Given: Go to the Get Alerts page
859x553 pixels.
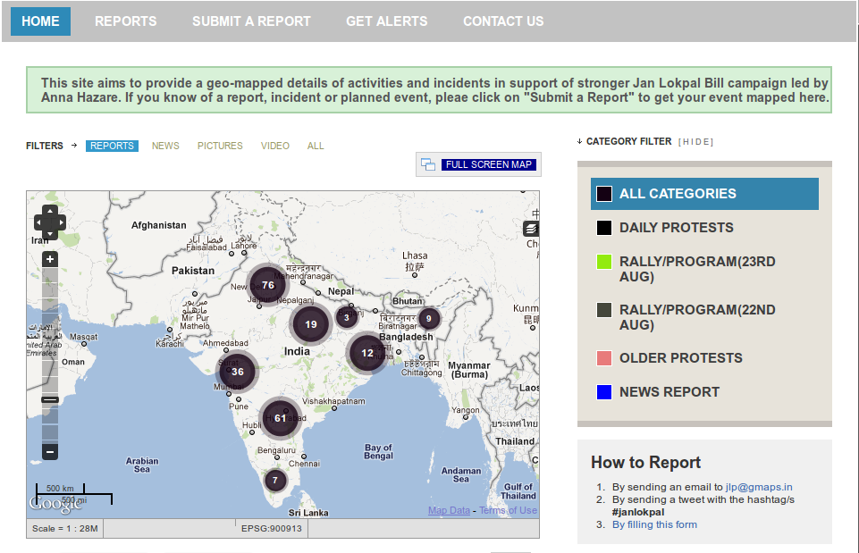Looking at the screenshot, I should pyautogui.click(x=387, y=21).
